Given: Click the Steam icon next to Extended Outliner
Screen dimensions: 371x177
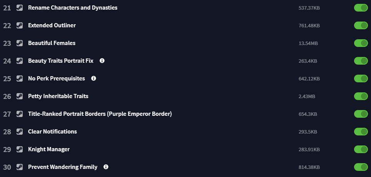Looking at the screenshot, I should [x=20, y=25].
